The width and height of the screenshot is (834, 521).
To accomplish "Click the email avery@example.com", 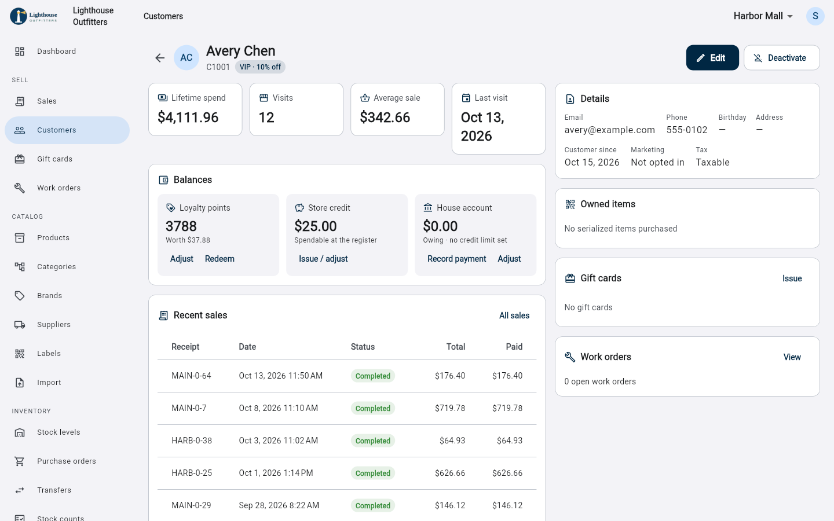I will point(610,130).
